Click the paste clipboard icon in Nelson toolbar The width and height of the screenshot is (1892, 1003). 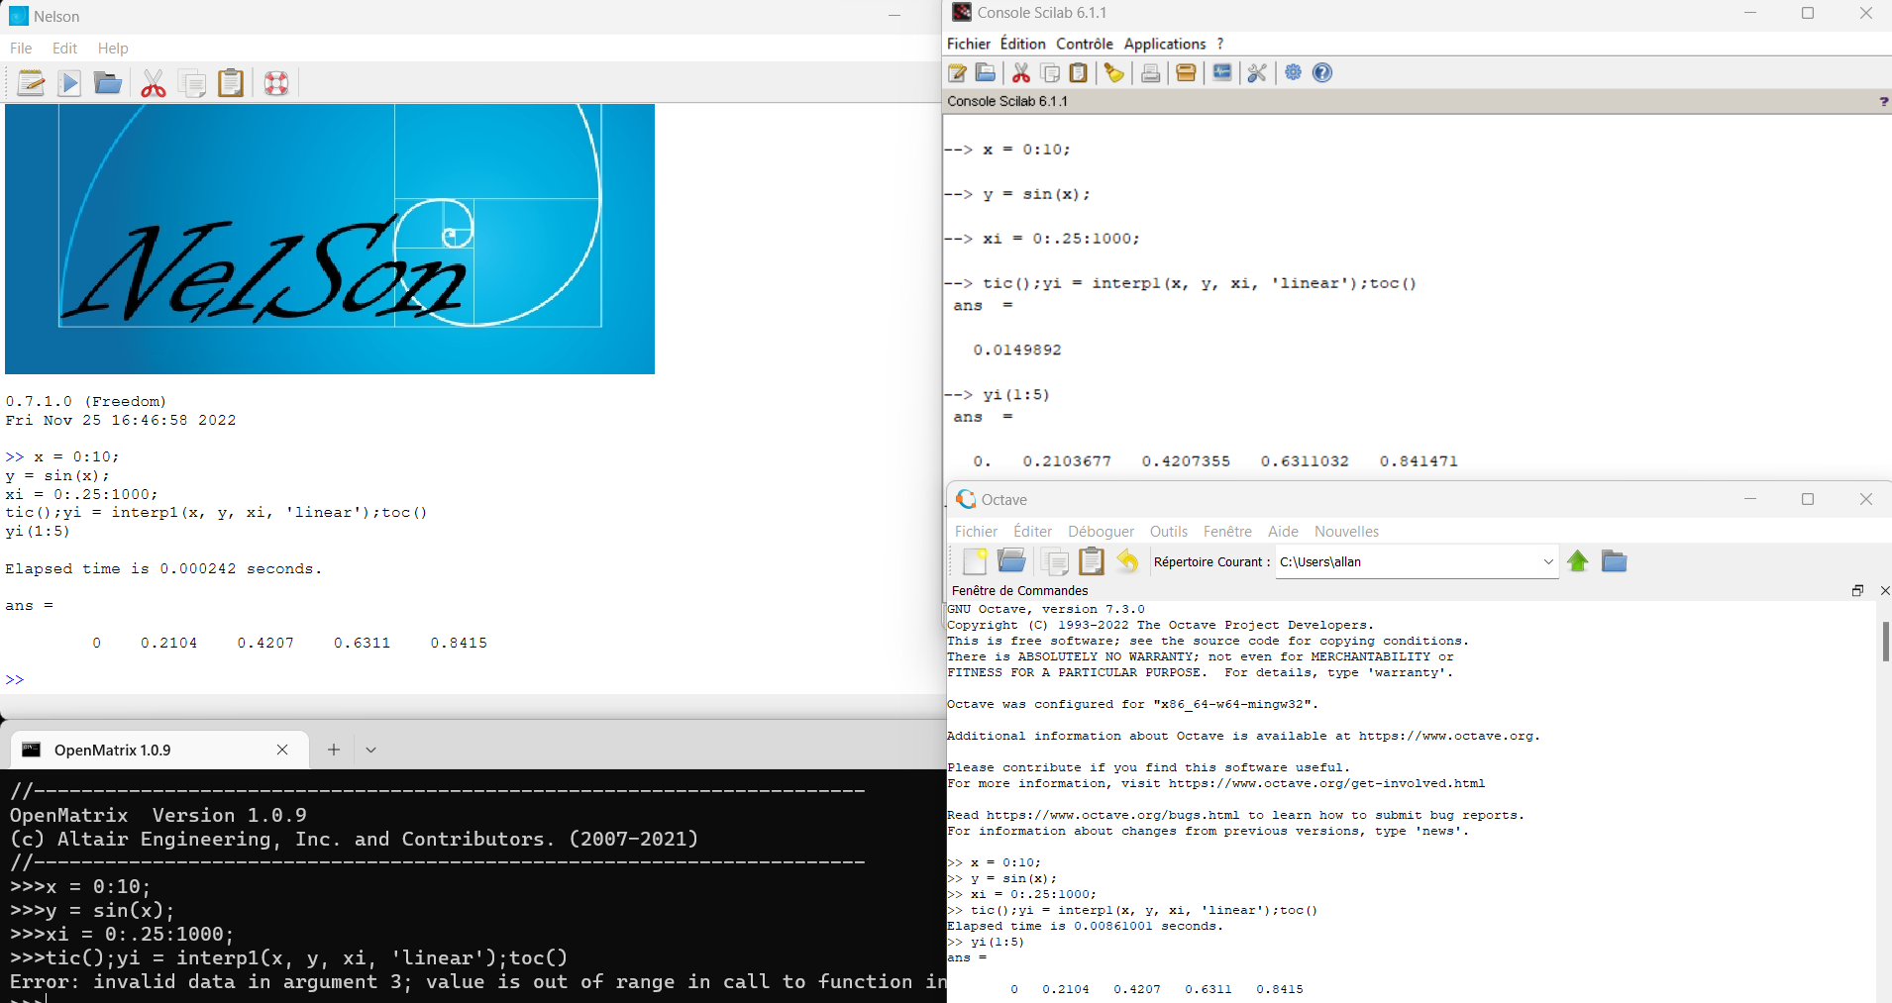tap(231, 83)
